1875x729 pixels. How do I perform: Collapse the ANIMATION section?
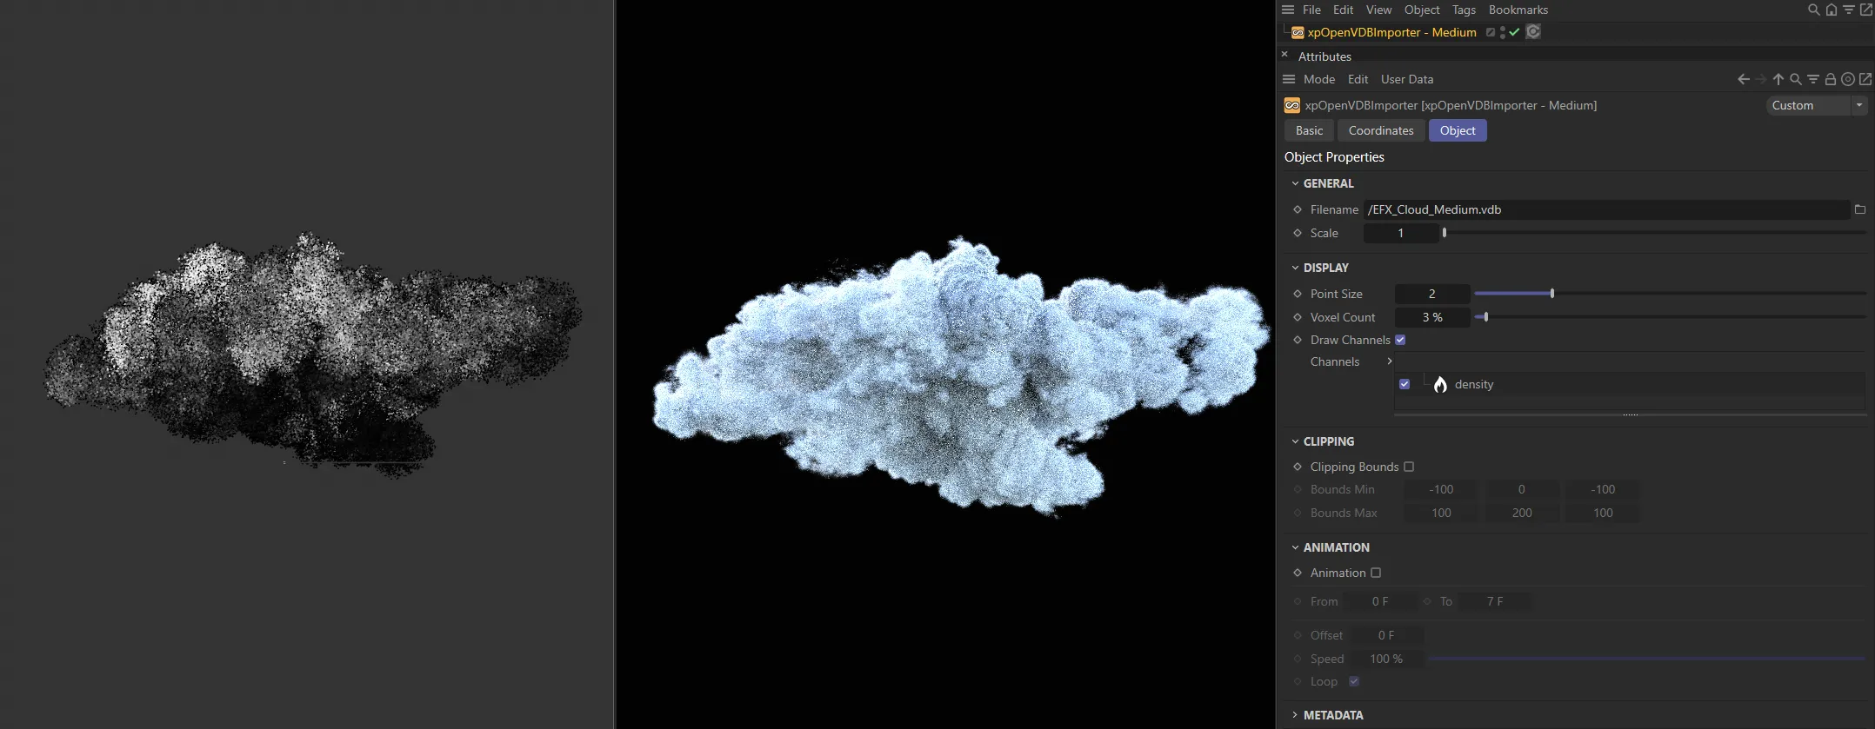(x=1295, y=547)
